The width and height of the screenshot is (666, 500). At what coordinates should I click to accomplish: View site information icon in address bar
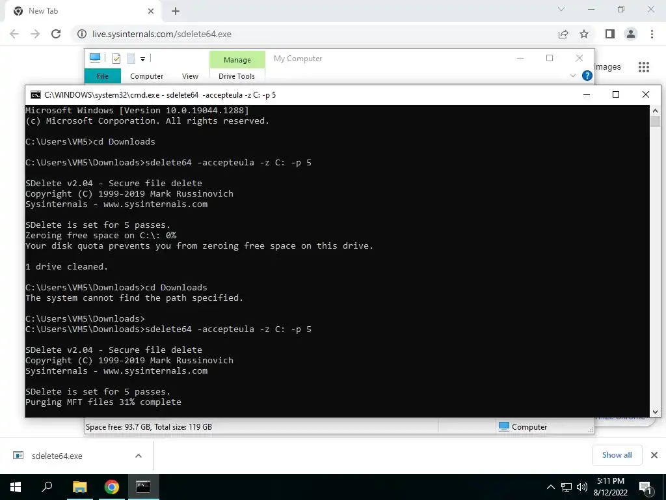pyautogui.click(x=81, y=34)
